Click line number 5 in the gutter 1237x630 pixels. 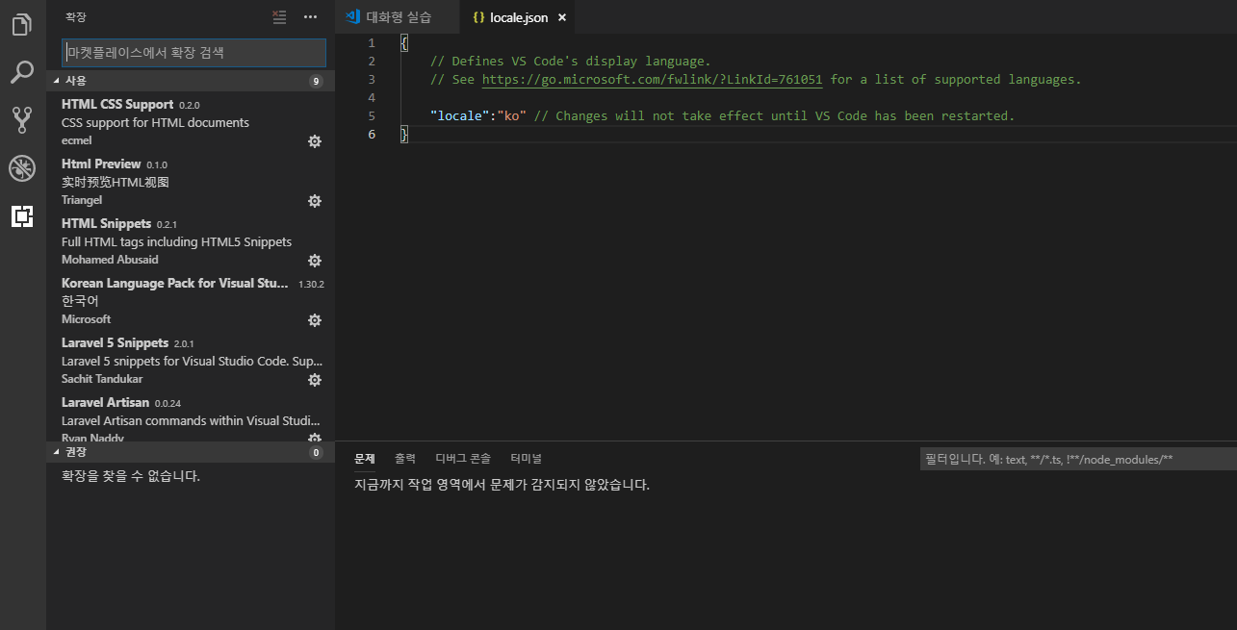tap(372, 116)
